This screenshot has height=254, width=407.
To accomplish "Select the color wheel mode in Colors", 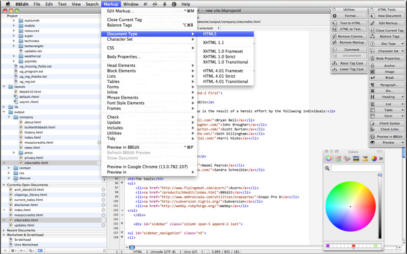I will (329, 158).
